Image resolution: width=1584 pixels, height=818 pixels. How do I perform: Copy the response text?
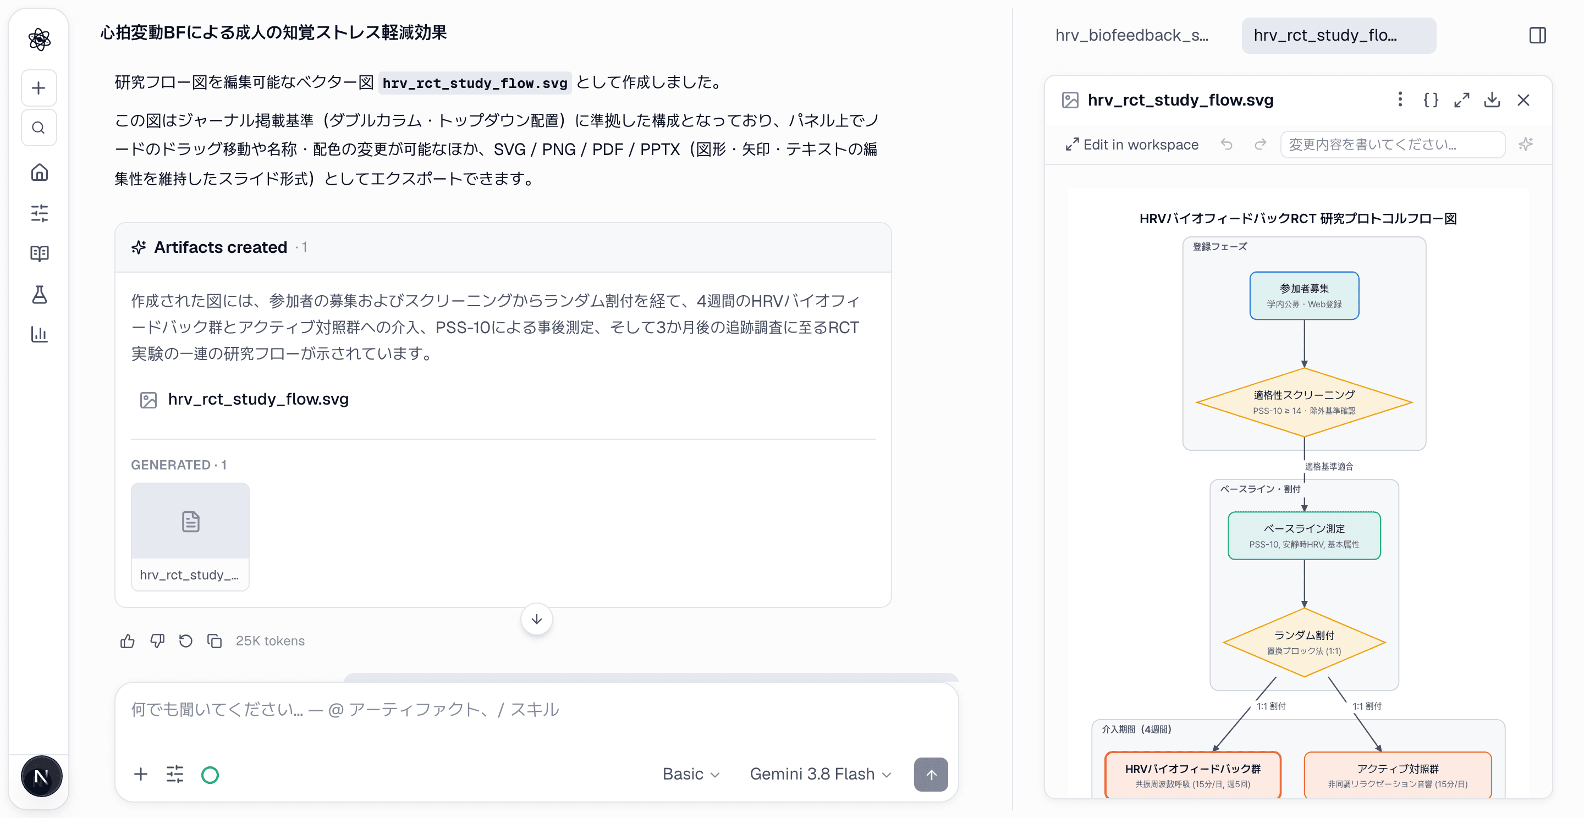[x=215, y=641]
